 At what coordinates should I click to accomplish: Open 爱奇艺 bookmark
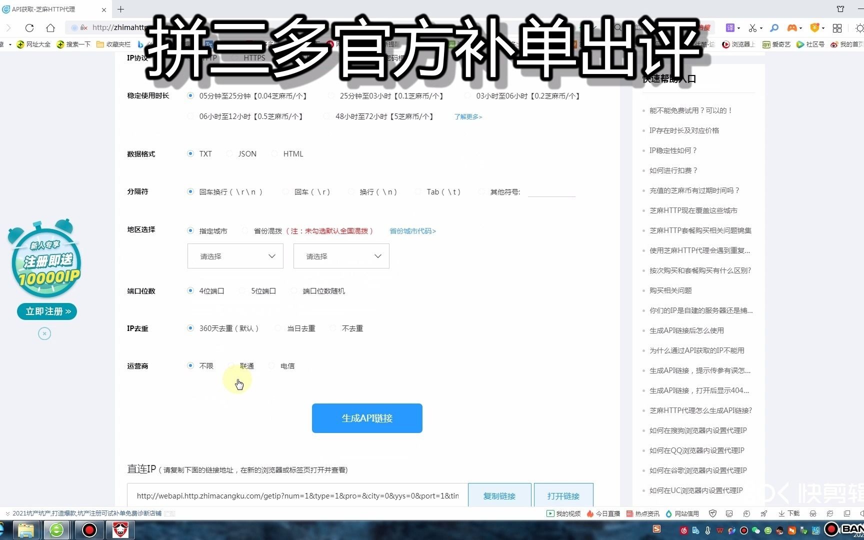[x=776, y=44]
